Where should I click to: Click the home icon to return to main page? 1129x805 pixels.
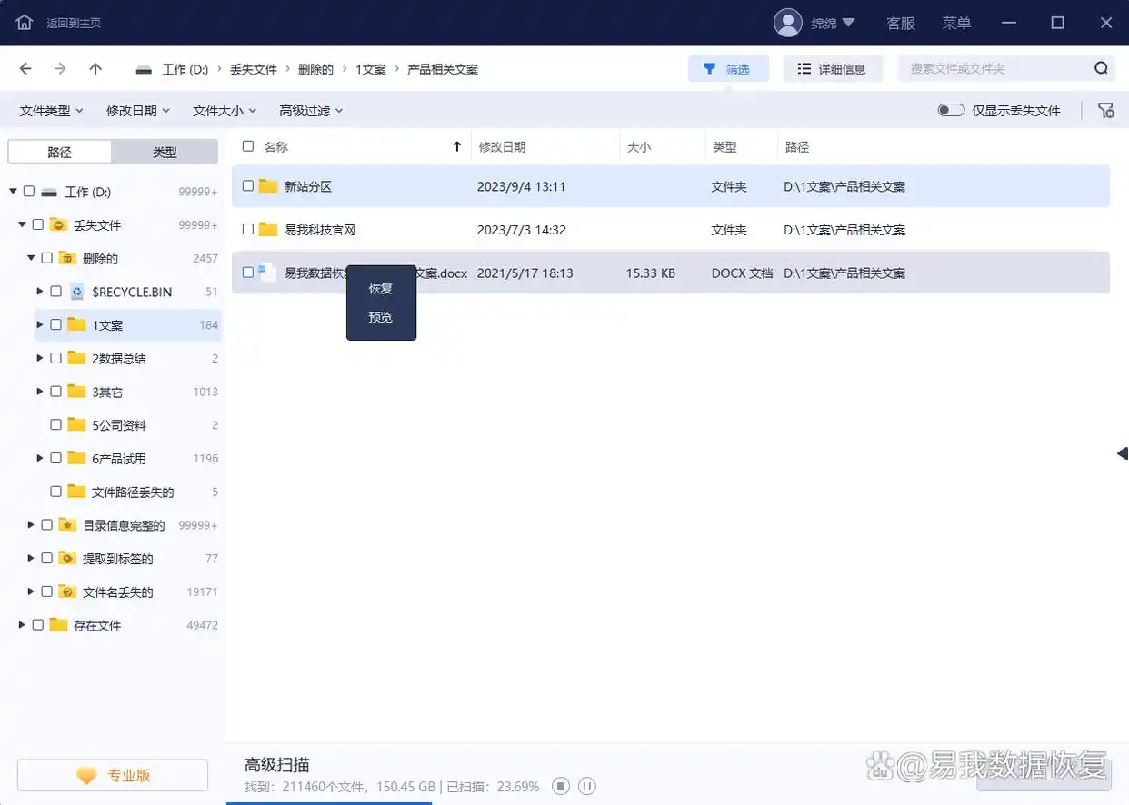click(24, 22)
